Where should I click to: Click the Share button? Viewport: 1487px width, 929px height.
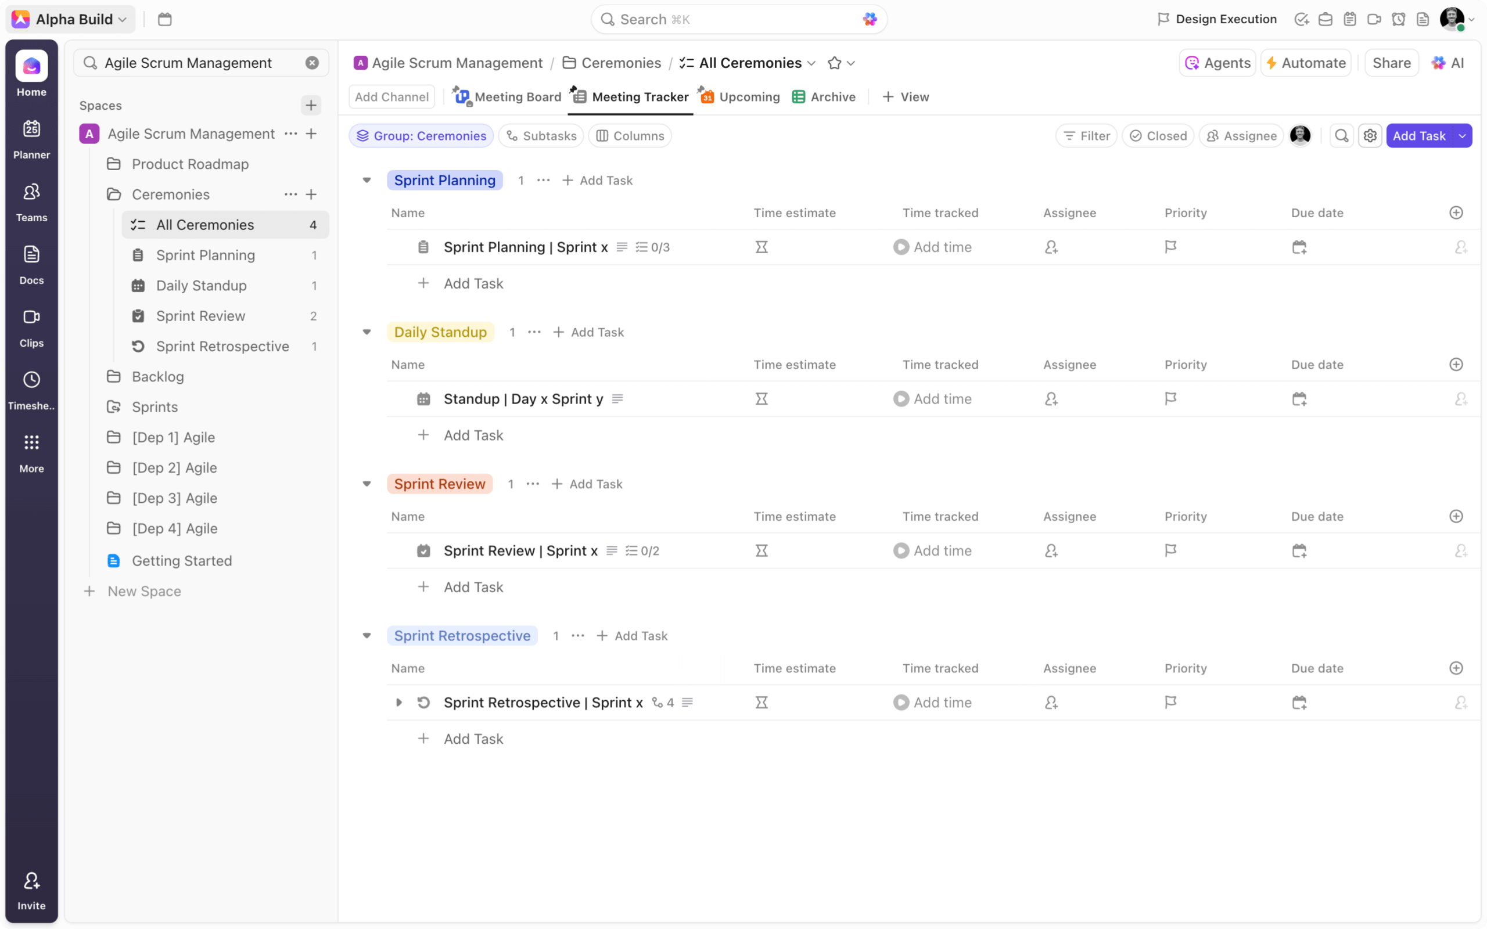(x=1391, y=63)
